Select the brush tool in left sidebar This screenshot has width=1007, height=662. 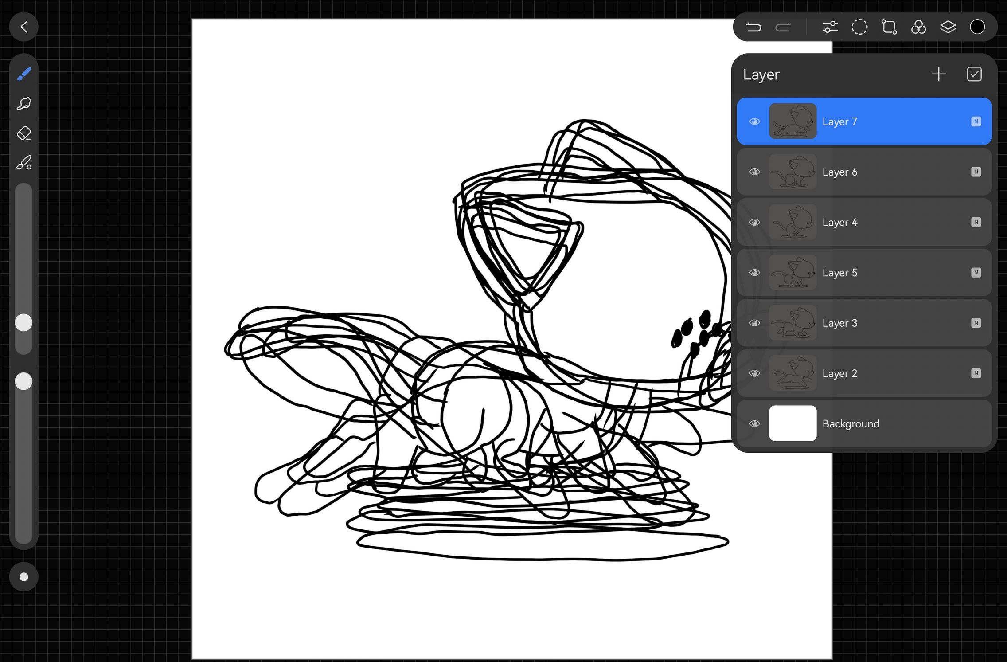click(23, 74)
